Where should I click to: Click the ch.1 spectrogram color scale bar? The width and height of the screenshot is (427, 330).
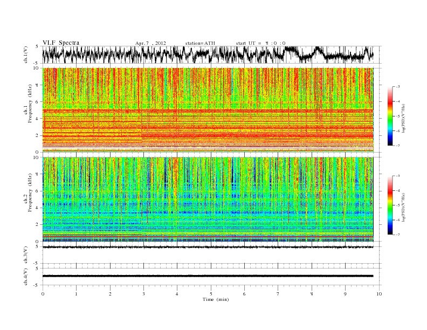point(390,116)
